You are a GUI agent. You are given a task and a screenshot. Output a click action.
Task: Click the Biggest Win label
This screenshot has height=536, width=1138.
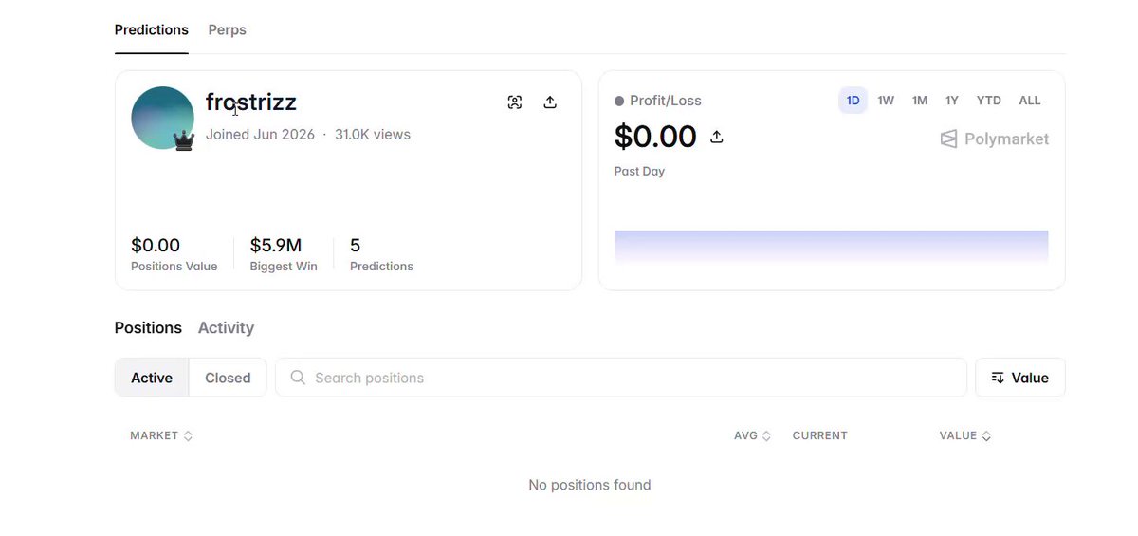[284, 267]
